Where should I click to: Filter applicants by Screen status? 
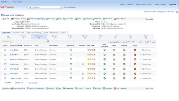click(x=55, y=37)
